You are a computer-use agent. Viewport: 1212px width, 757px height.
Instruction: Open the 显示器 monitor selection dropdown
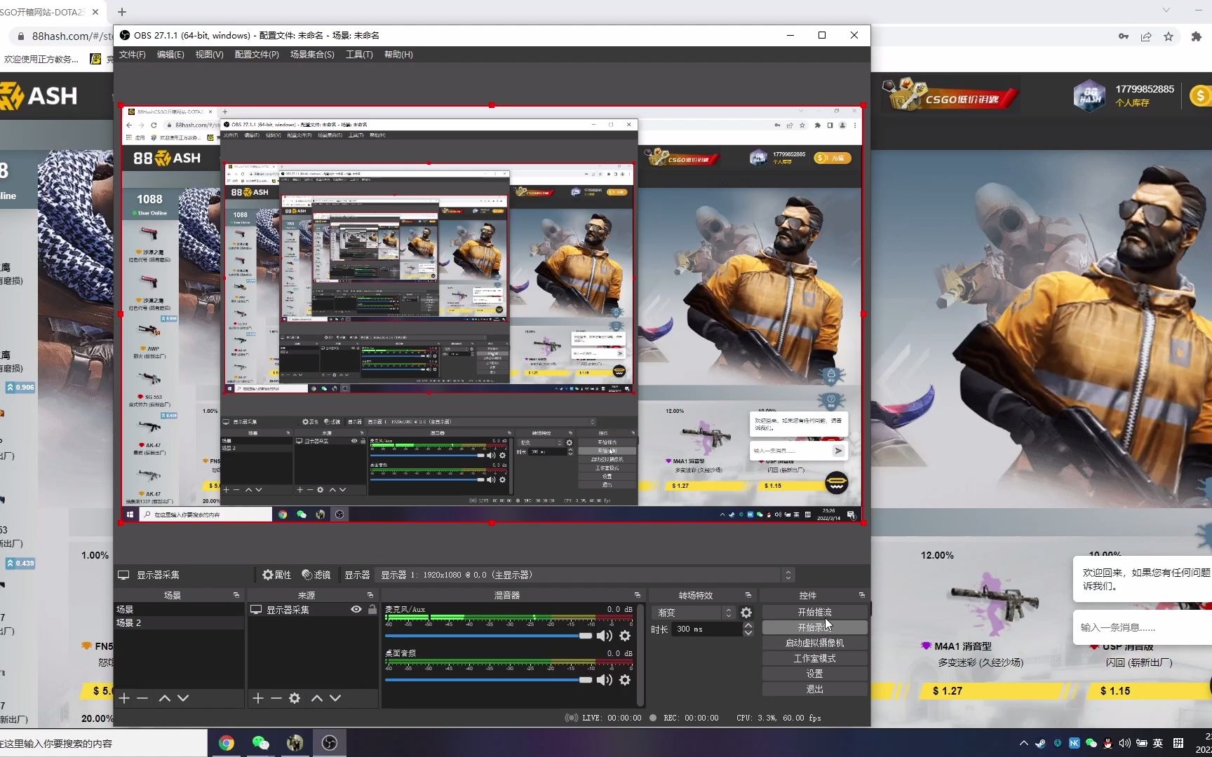584,575
